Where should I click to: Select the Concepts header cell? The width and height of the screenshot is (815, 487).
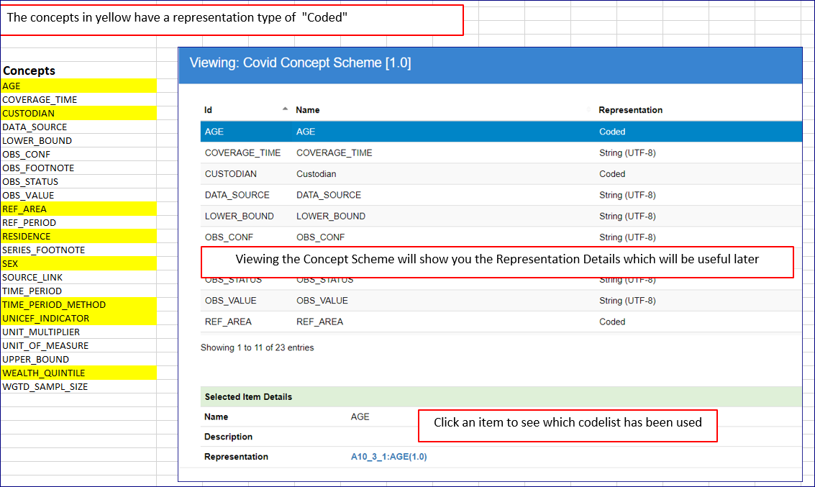point(78,70)
